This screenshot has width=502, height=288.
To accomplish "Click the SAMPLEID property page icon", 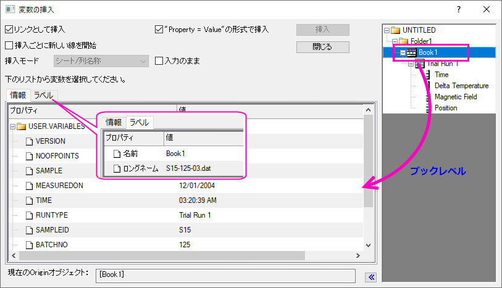I will [29, 230].
